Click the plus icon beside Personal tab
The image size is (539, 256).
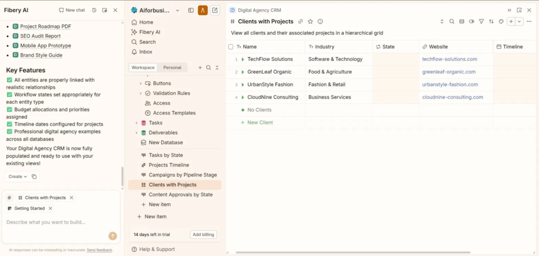200,68
